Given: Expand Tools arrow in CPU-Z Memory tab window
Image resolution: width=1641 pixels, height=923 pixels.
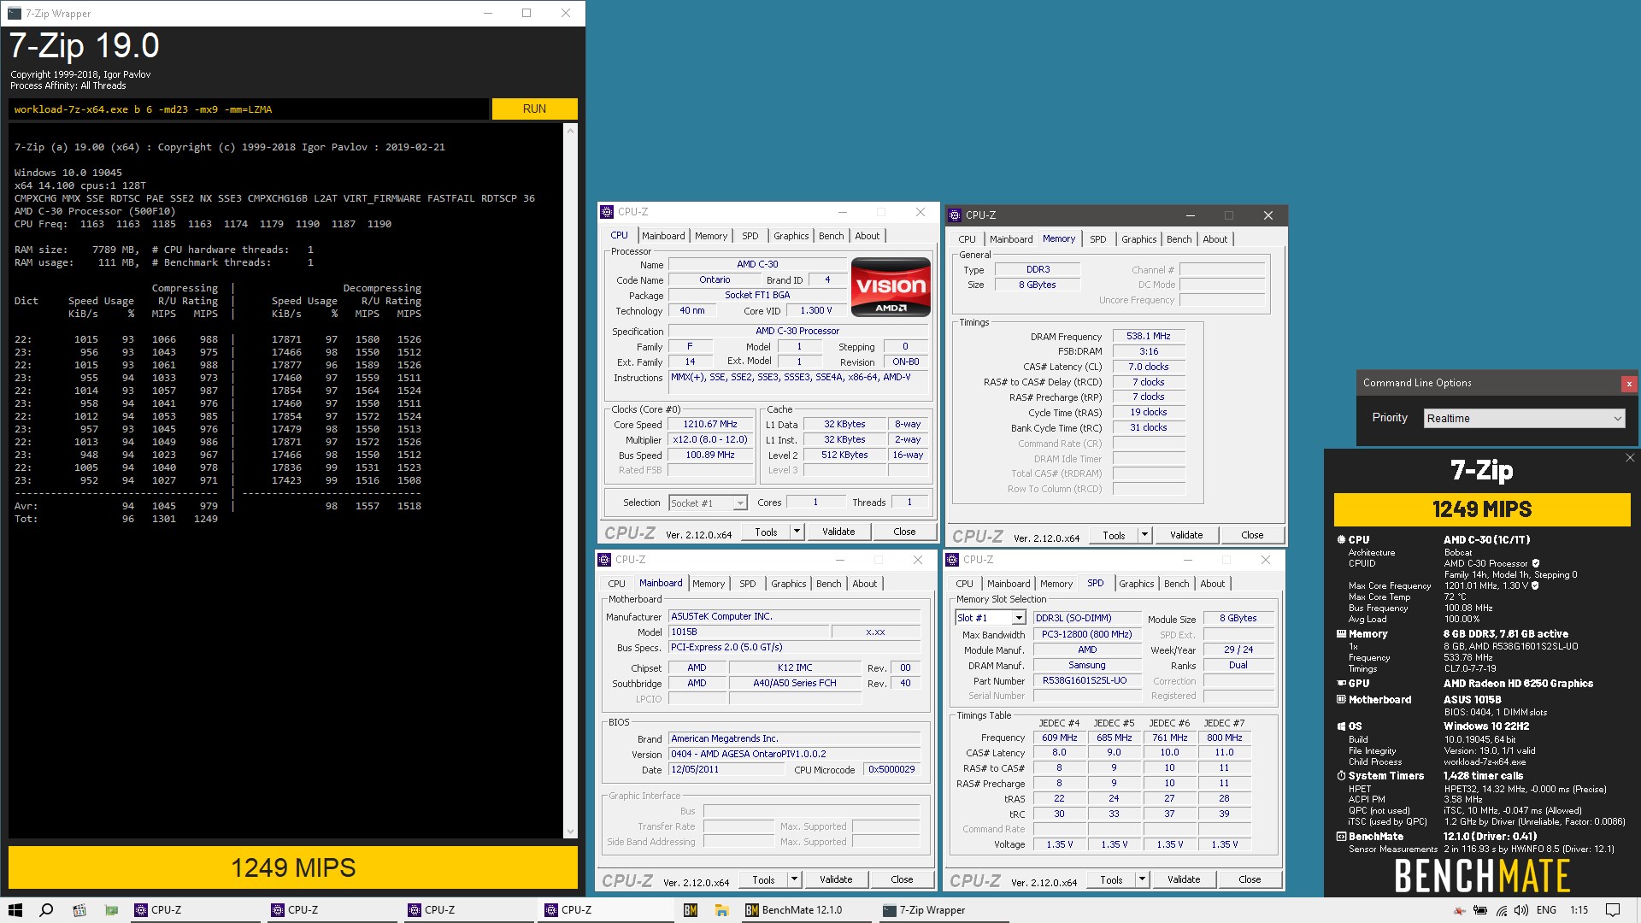Looking at the screenshot, I should 1144,535.
